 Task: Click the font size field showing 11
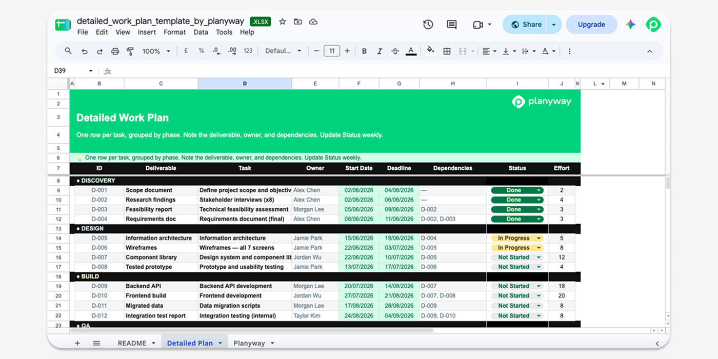(332, 51)
